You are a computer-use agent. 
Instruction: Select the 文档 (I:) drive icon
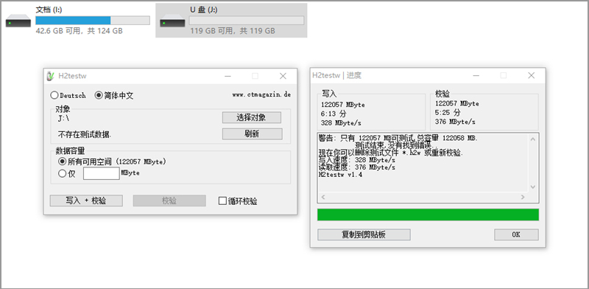pos(18,21)
